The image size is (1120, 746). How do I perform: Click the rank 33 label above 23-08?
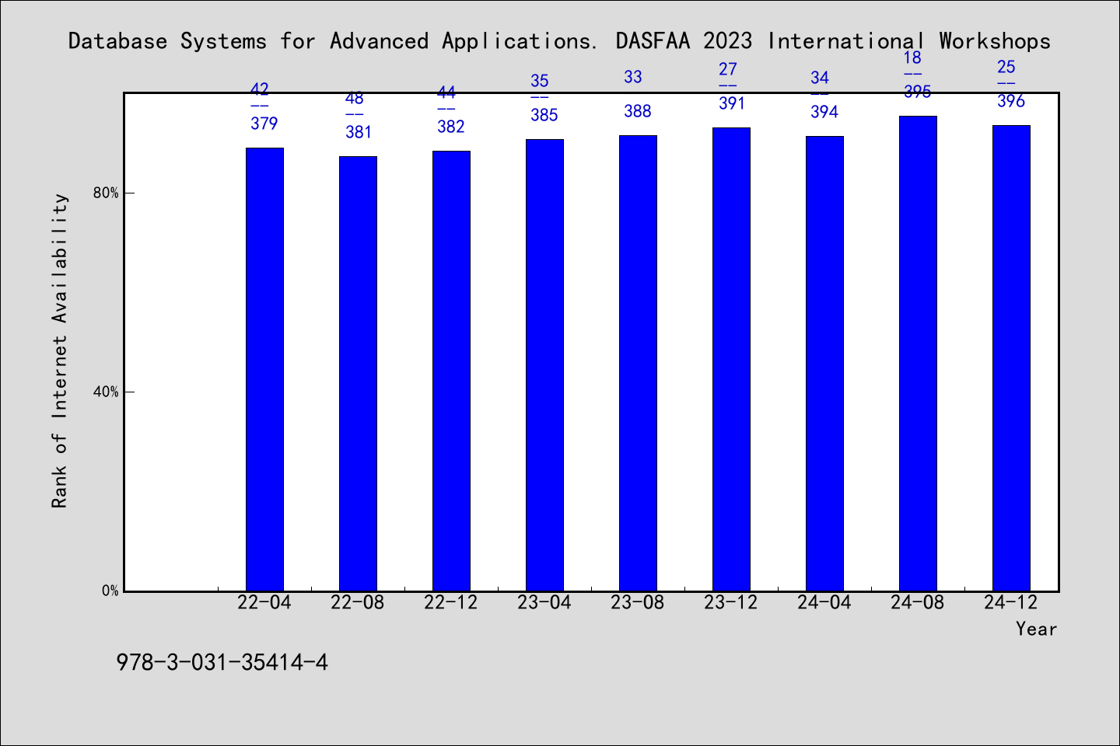[x=633, y=77]
